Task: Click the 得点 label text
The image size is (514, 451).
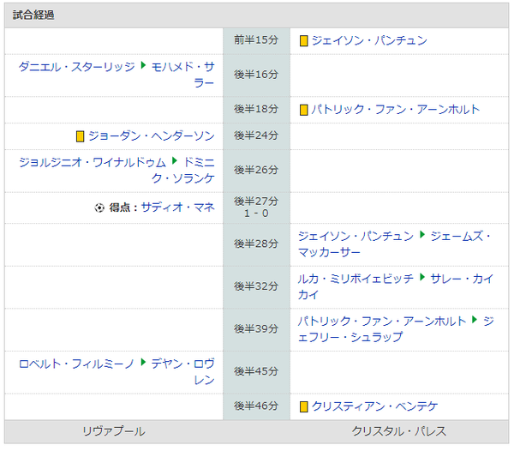Action: (120, 207)
